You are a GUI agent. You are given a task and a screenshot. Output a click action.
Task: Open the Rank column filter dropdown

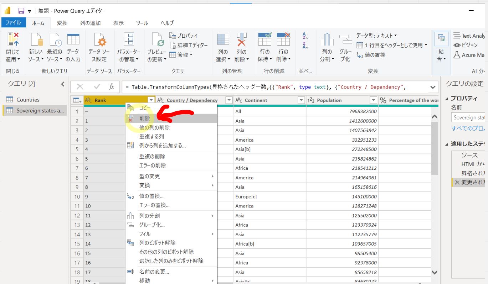151,100
